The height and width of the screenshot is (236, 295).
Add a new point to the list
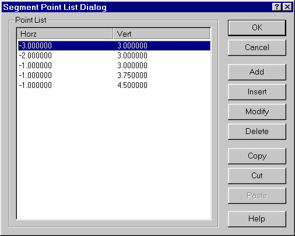click(x=257, y=72)
